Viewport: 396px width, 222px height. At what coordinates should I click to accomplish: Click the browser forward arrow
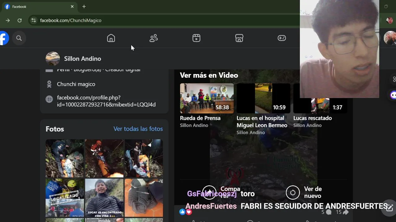coord(8,20)
